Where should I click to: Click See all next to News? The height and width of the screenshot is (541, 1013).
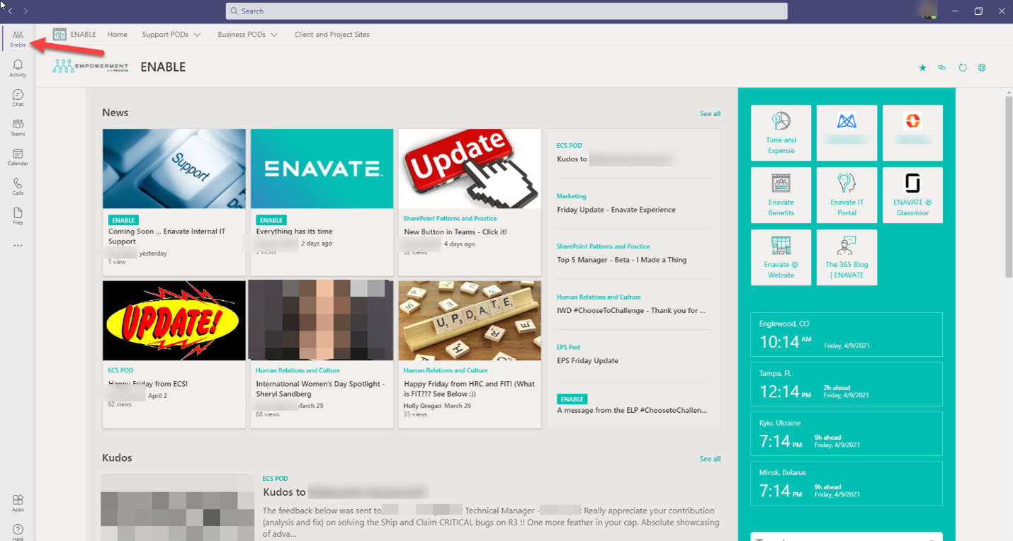click(710, 113)
